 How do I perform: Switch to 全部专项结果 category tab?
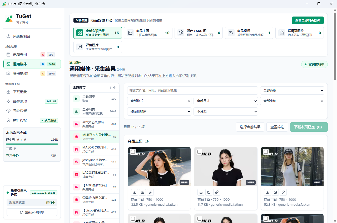point(98,33)
